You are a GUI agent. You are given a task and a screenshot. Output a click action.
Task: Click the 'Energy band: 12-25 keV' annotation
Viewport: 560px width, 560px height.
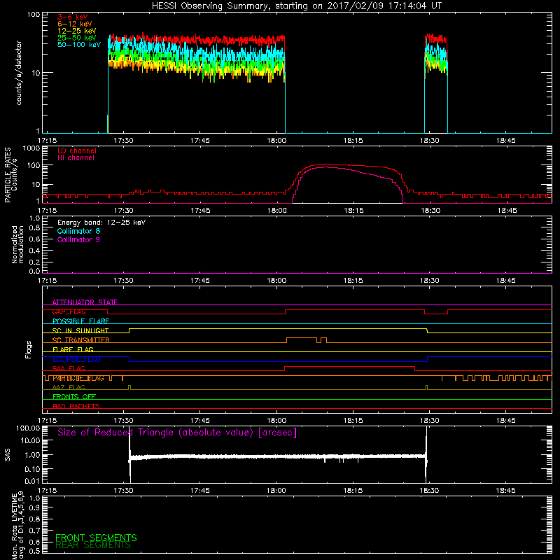[x=101, y=223]
